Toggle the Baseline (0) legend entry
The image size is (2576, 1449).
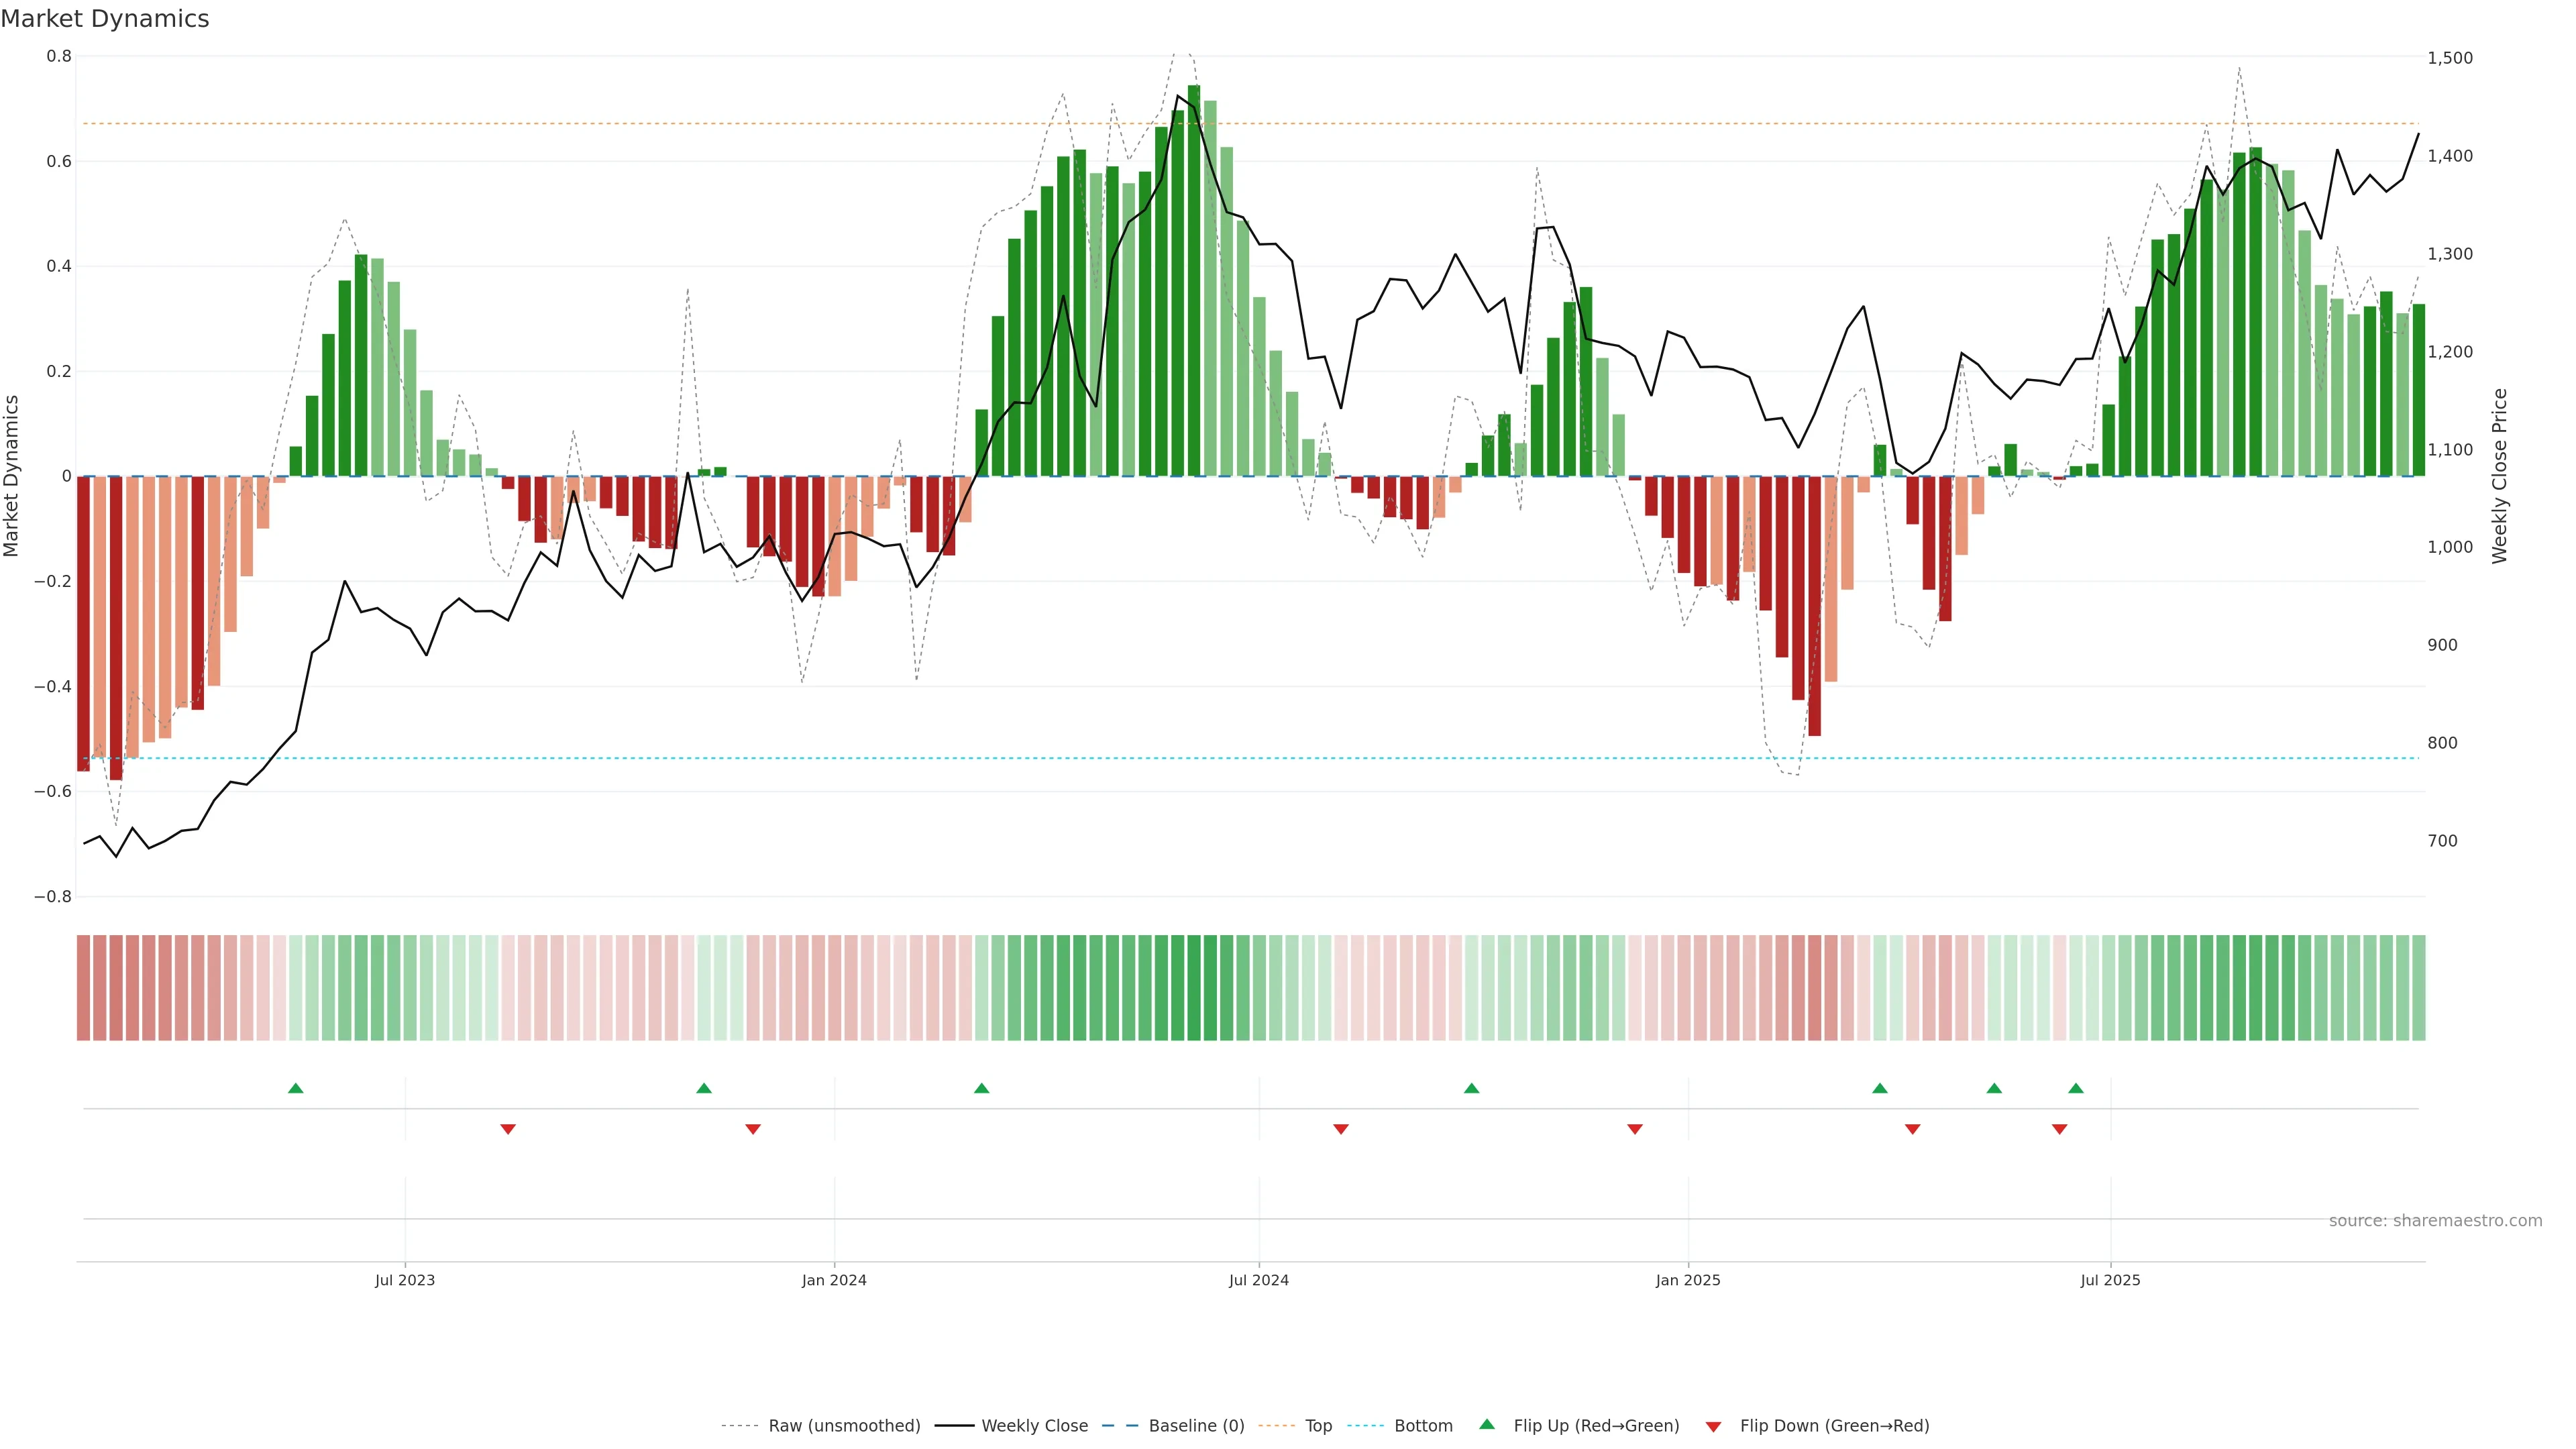point(1196,1426)
